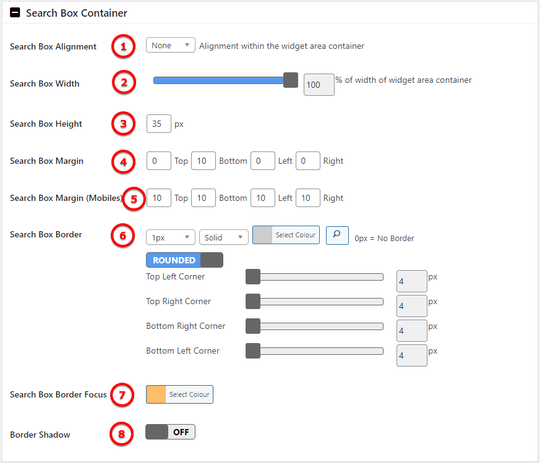Open the border style Solid dropdown
Image resolution: width=540 pixels, height=463 pixels.
pyautogui.click(x=223, y=237)
